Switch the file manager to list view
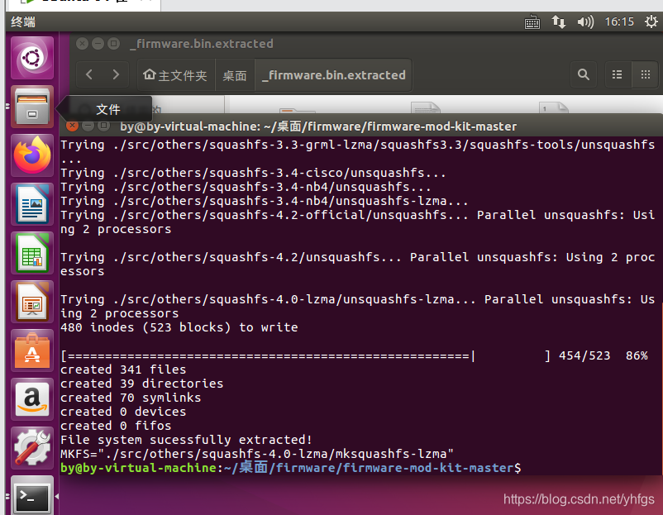Screen dimensions: 663x515 pyautogui.click(x=616, y=74)
